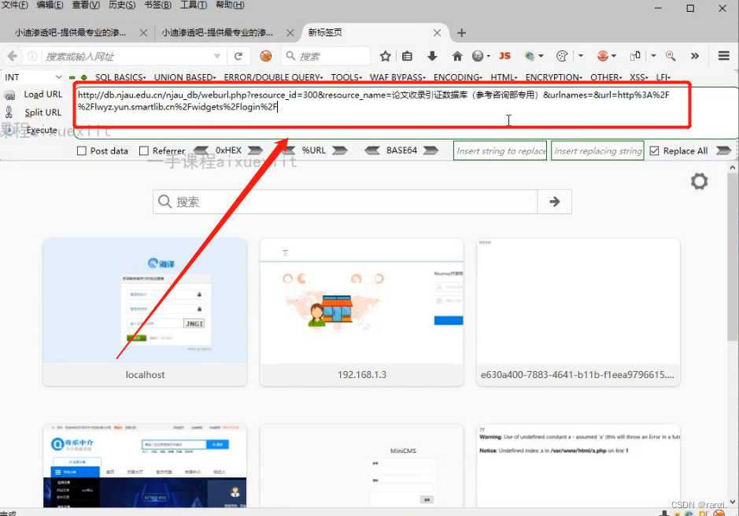Viewport: 739px width, 516px height.
Task: Open the 历史(S) menu
Action: coord(122,5)
